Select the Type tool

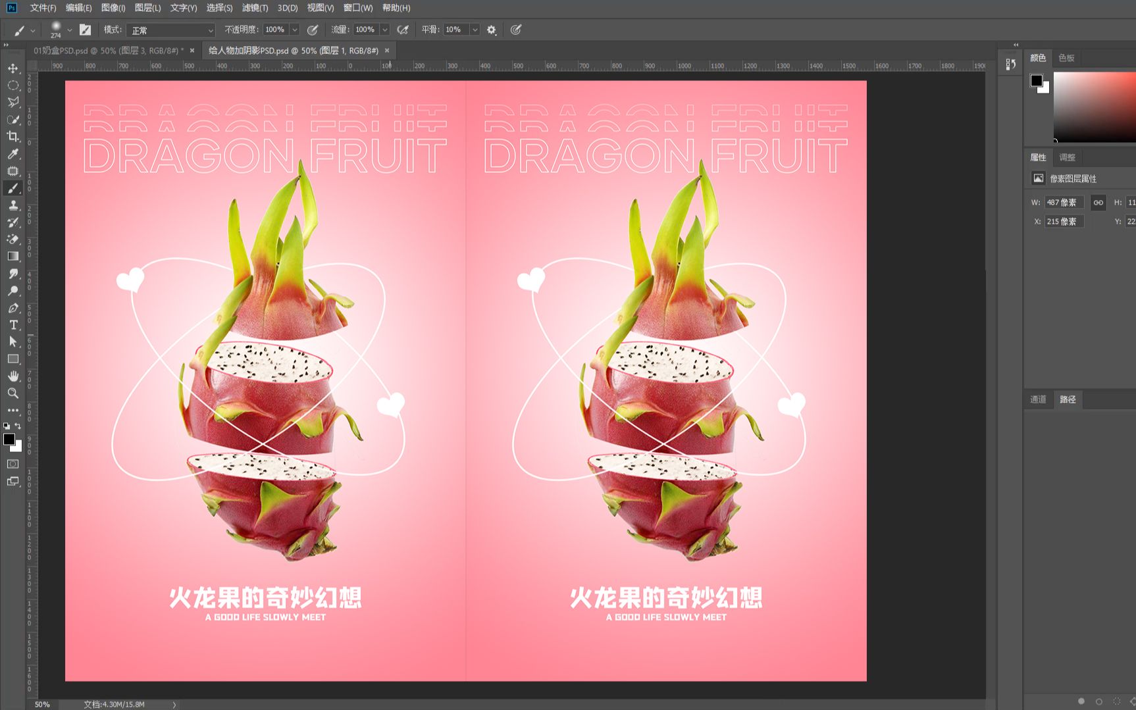coord(13,325)
